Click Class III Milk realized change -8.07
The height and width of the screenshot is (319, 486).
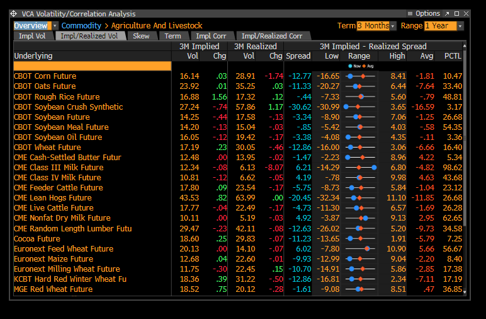(x=274, y=168)
